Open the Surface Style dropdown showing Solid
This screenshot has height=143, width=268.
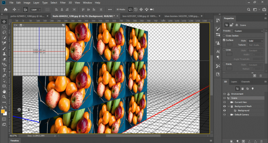[255, 41]
